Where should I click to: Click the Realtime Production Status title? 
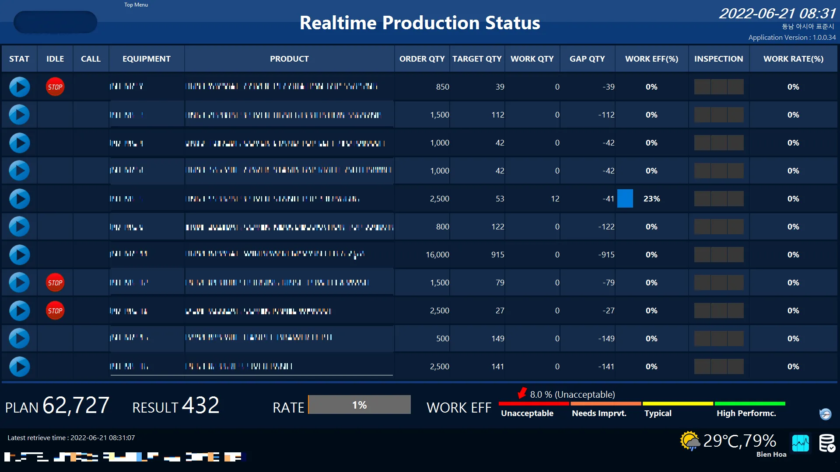420,23
